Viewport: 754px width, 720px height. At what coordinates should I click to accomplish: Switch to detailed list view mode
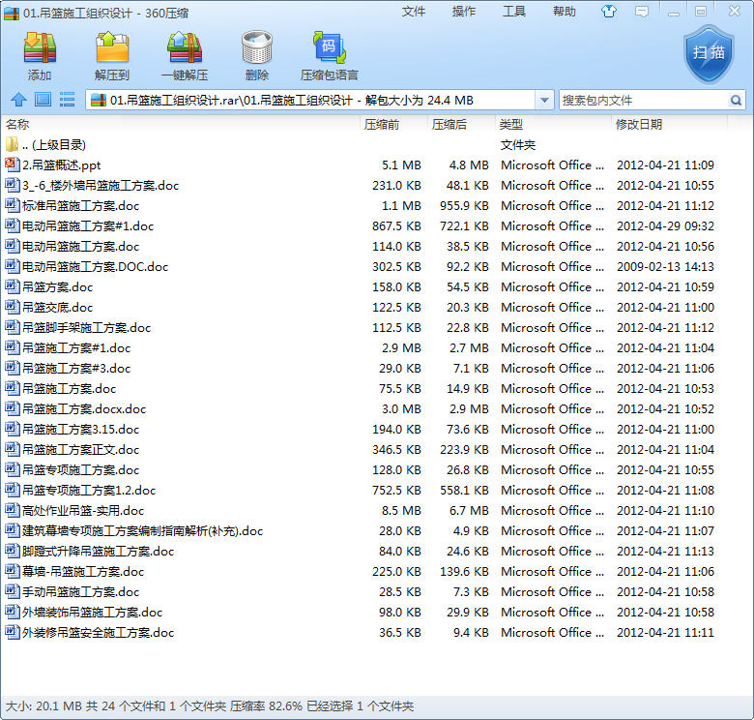coord(68,100)
